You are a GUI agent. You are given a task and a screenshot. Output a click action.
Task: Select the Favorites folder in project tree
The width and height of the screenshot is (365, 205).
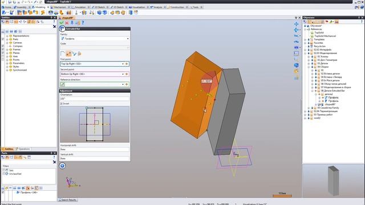(318, 43)
